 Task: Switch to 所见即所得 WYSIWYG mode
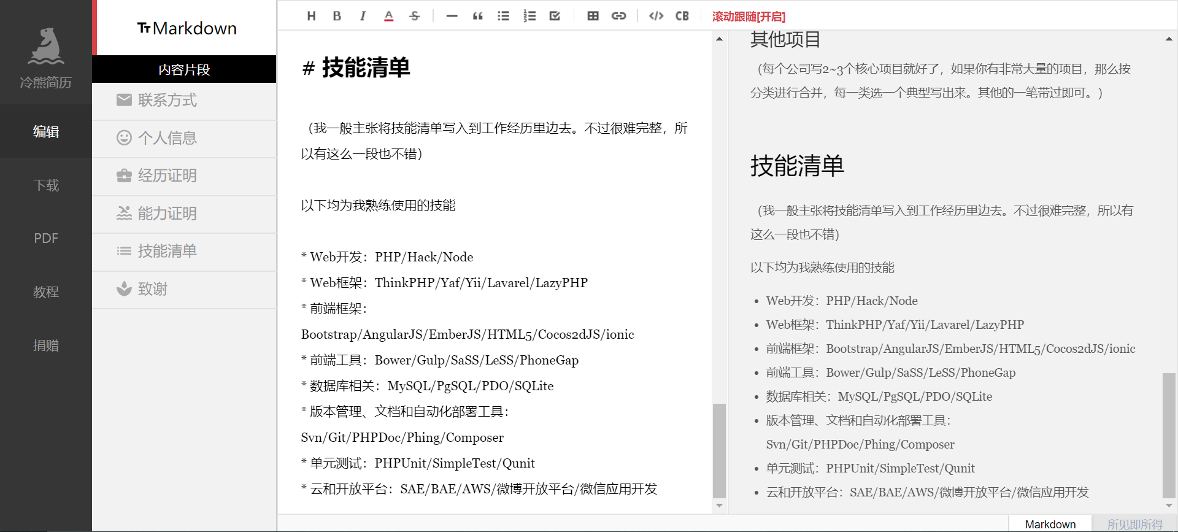[1134, 524]
